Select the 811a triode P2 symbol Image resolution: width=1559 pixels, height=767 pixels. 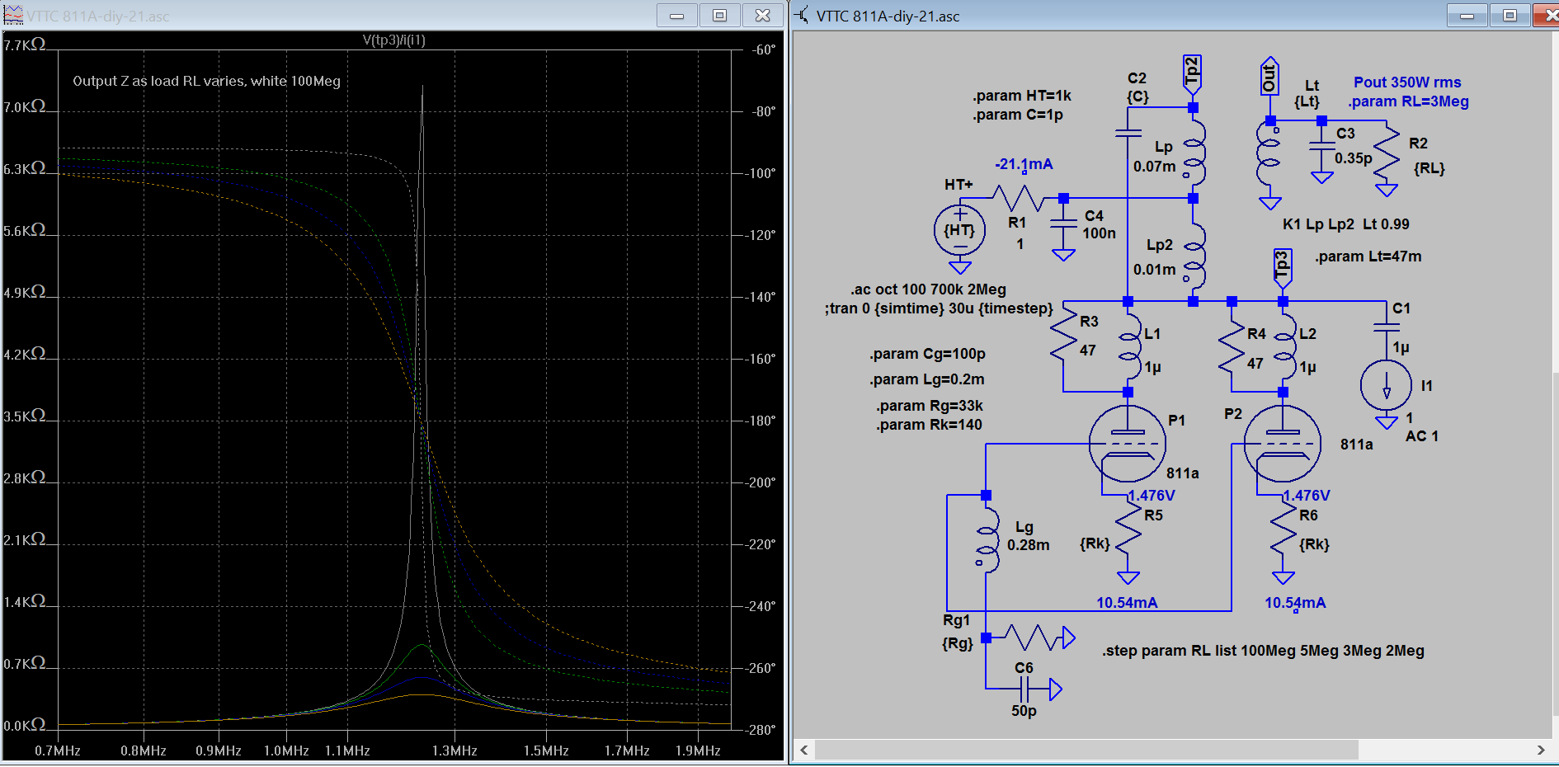1282,444
